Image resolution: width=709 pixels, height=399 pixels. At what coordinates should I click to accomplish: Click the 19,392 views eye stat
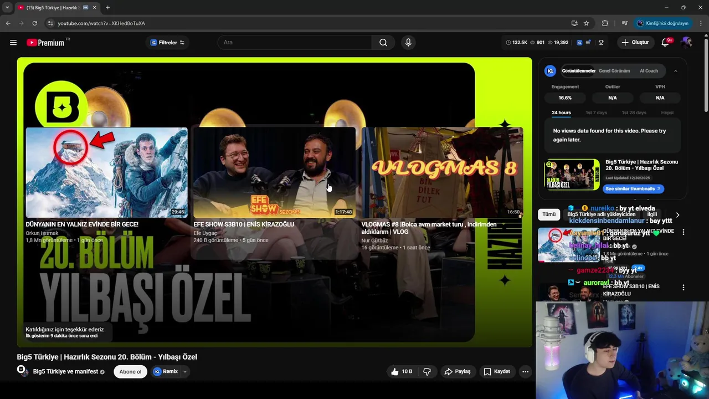[x=558, y=43]
